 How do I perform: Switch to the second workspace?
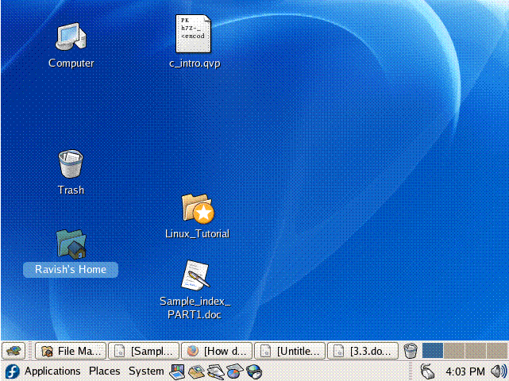[453, 350]
